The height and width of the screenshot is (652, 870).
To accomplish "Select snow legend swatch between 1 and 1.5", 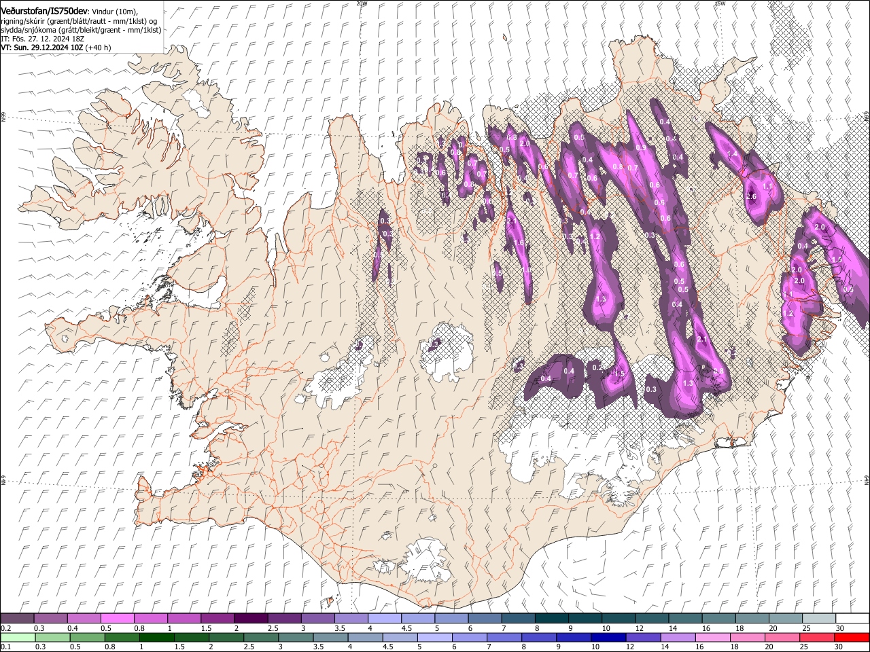I will 184,618.
